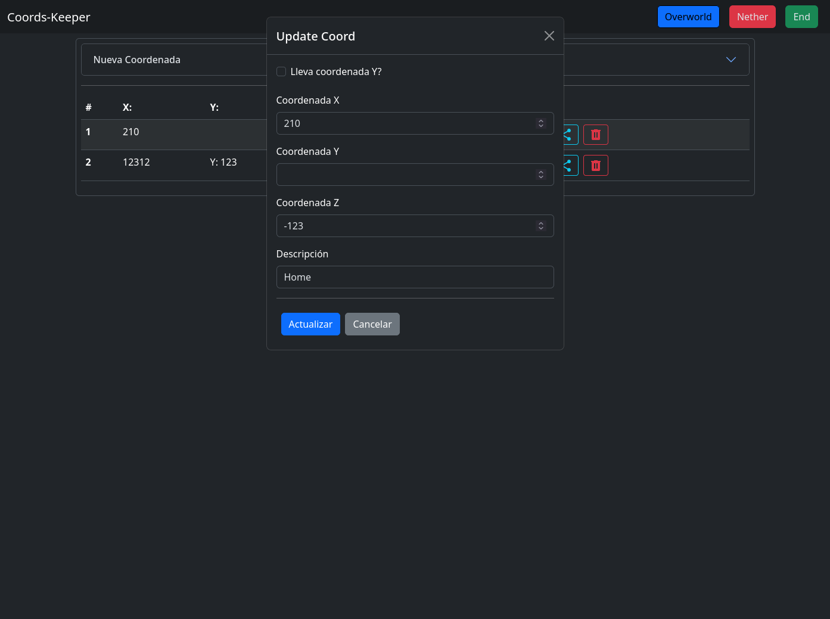
Task: Switch to the End dimension
Action: (801, 17)
